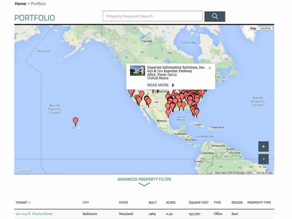This screenshot has width=292, height=219.
Task: Click the Office type cell
Action: tap(218, 214)
